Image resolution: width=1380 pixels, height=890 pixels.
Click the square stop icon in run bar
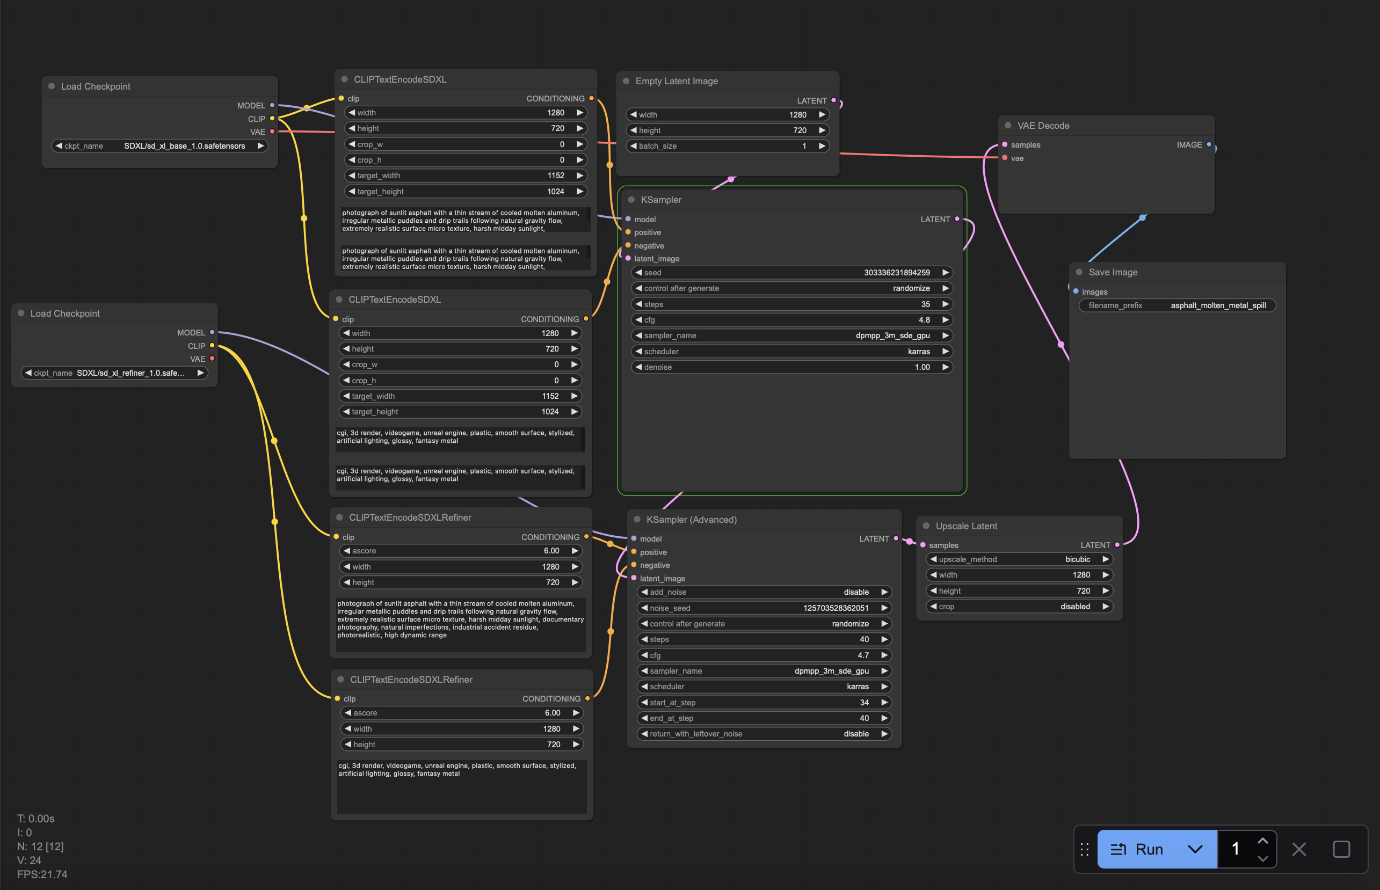[1341, 849]
